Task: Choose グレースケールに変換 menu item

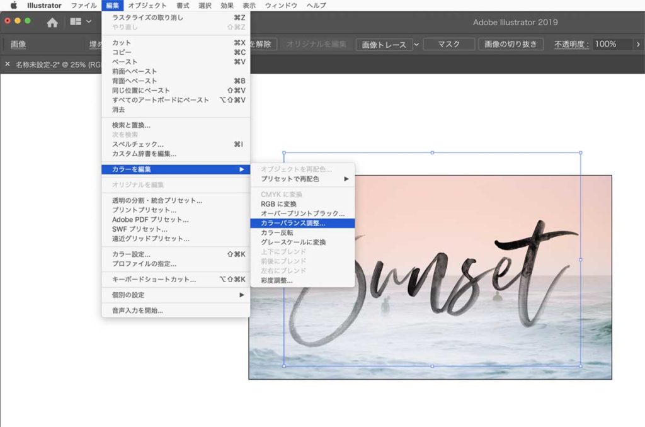Action: (293, 242)
